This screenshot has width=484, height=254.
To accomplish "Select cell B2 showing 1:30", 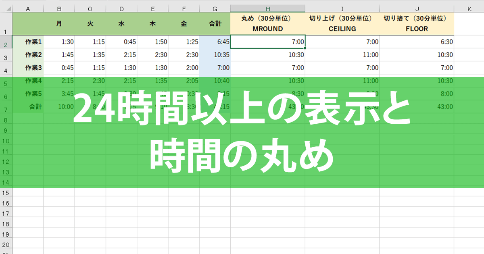I will tap(59, 42).
